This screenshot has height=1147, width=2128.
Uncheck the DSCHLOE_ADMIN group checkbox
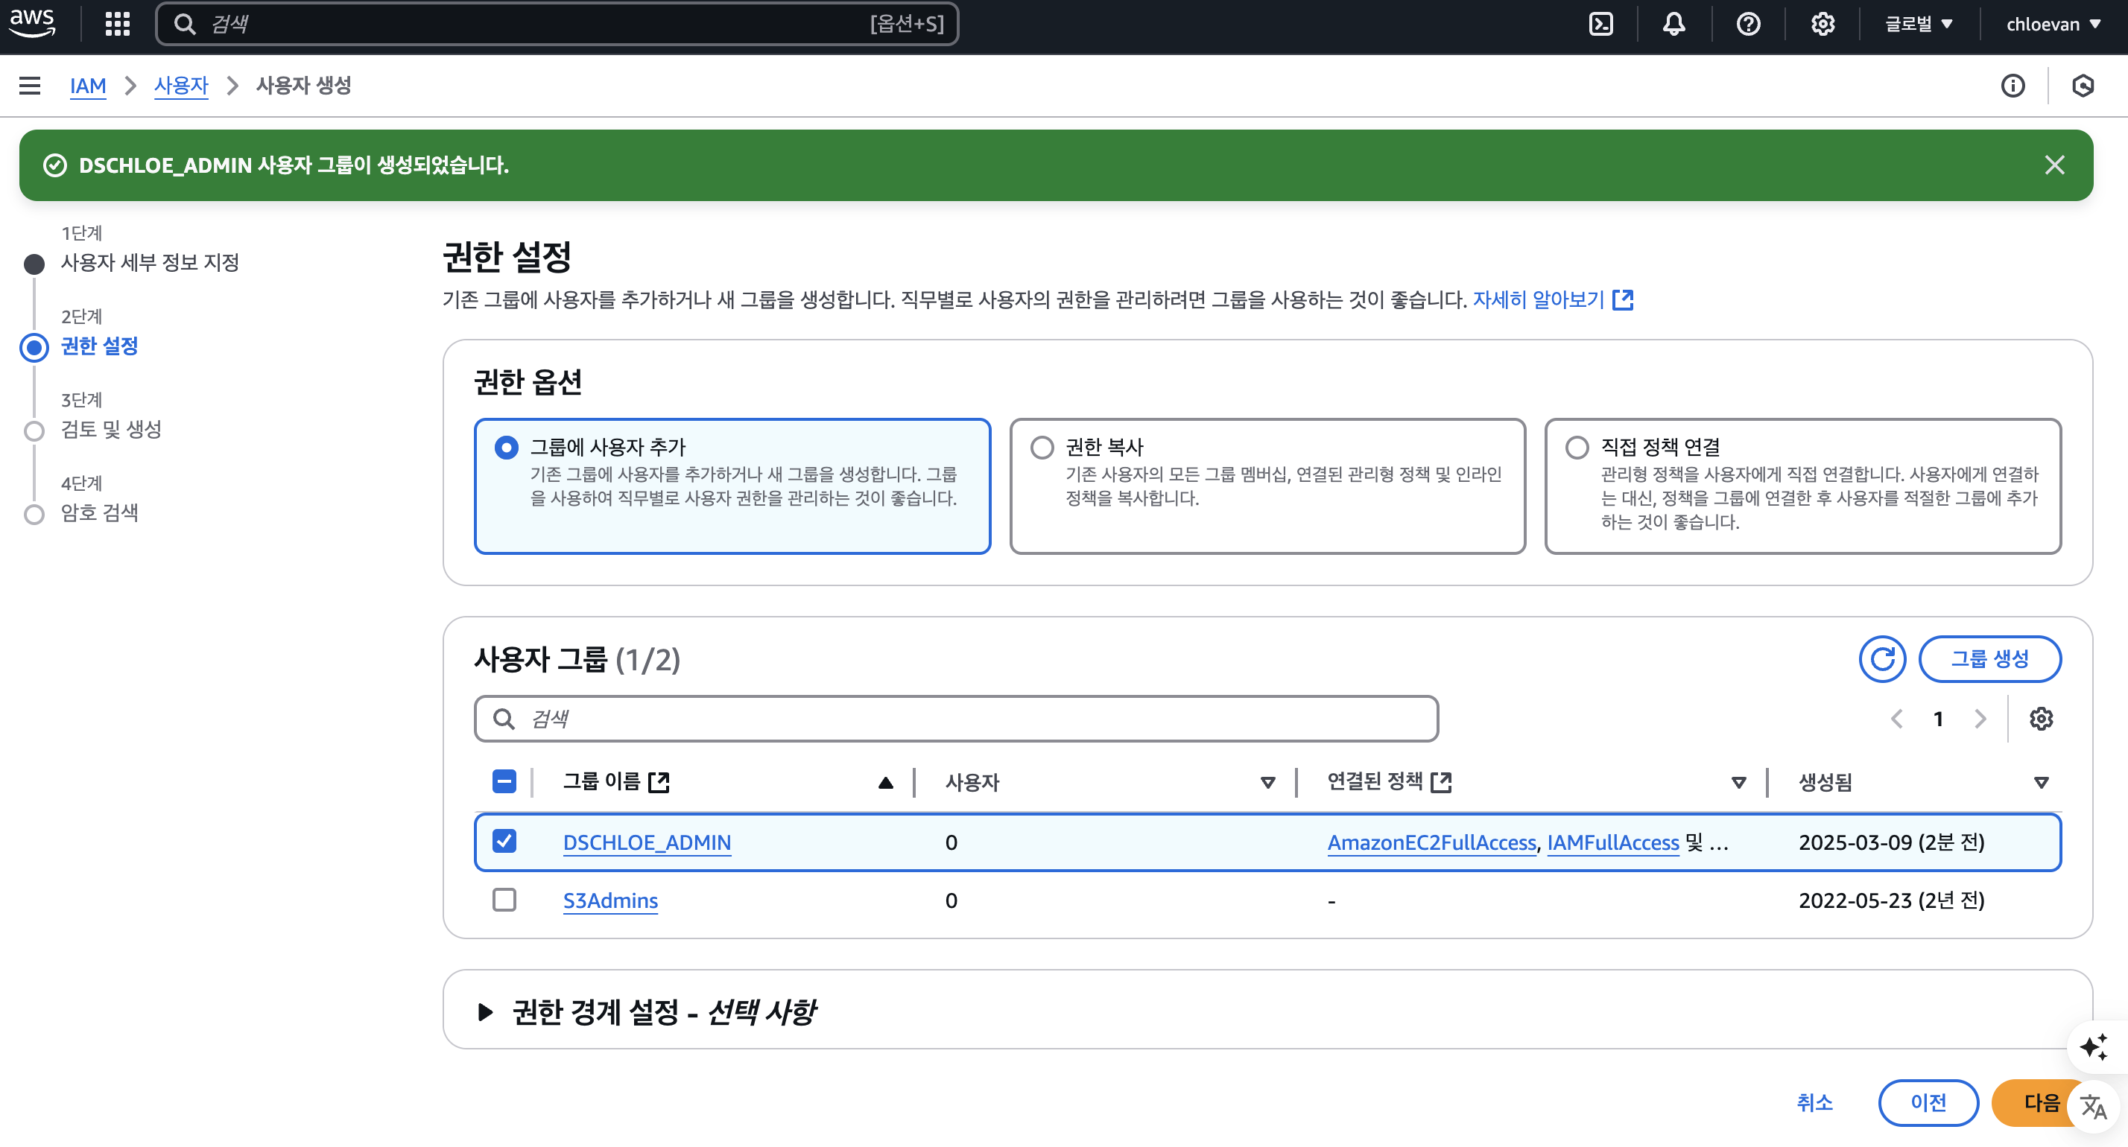point(504,842)
